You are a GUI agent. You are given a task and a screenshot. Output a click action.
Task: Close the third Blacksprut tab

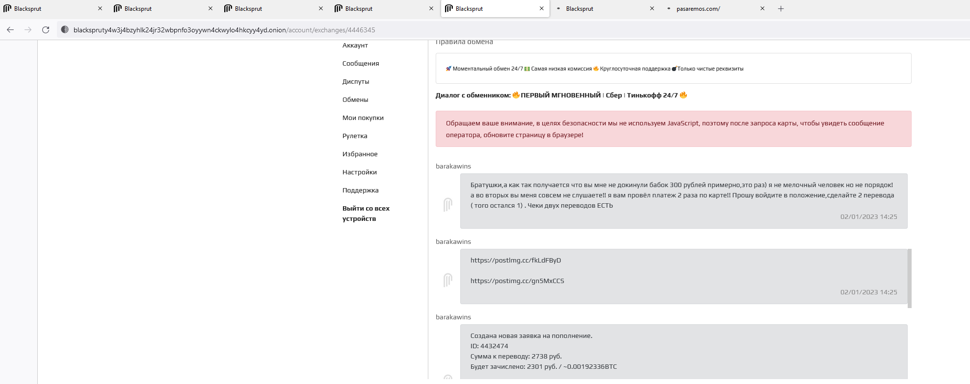pyautogui.click(x=321, y=8)
